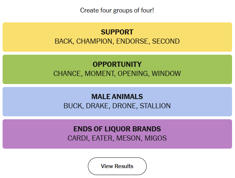
Task: Select the word MOMENT in the OPPORTUNITY group
Action: point(100,74)
